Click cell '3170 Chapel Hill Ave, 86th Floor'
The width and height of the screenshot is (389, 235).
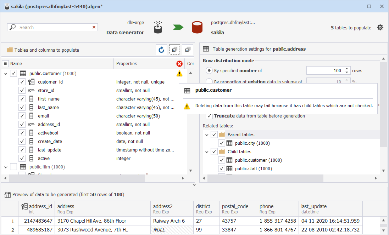[103, 221]
